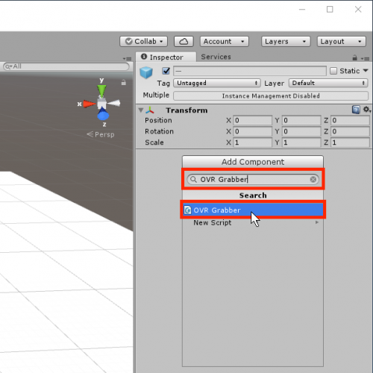Click the Position Z value field
Image resolution: width=373 pixels, height=373 pixels.
coord(350,120)
